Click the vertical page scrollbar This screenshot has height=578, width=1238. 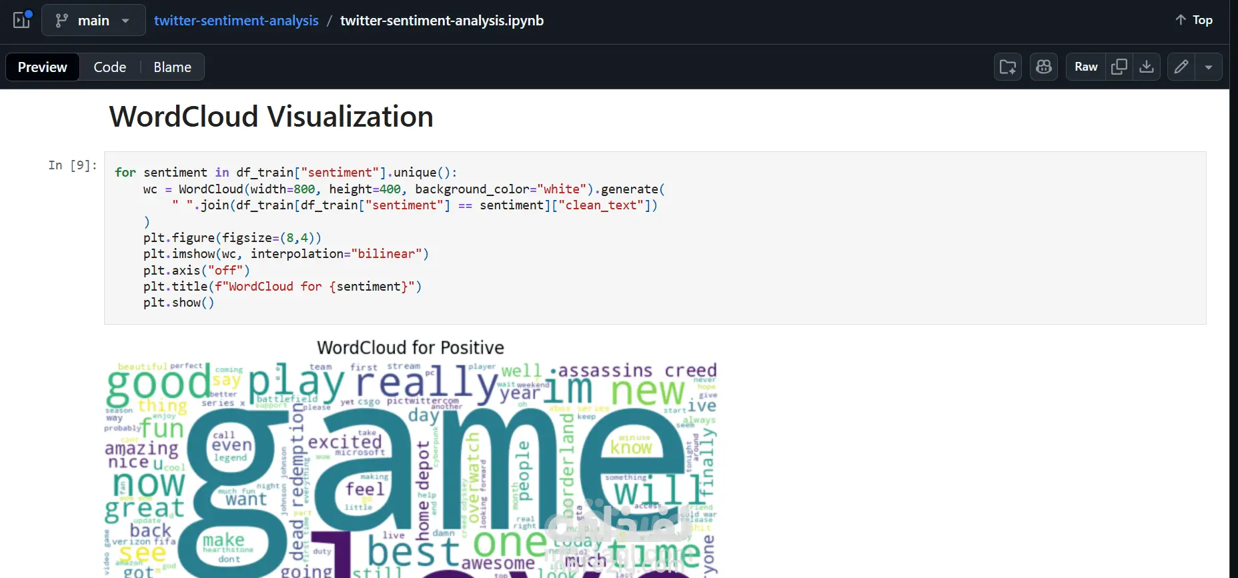tap(1233, 333)
